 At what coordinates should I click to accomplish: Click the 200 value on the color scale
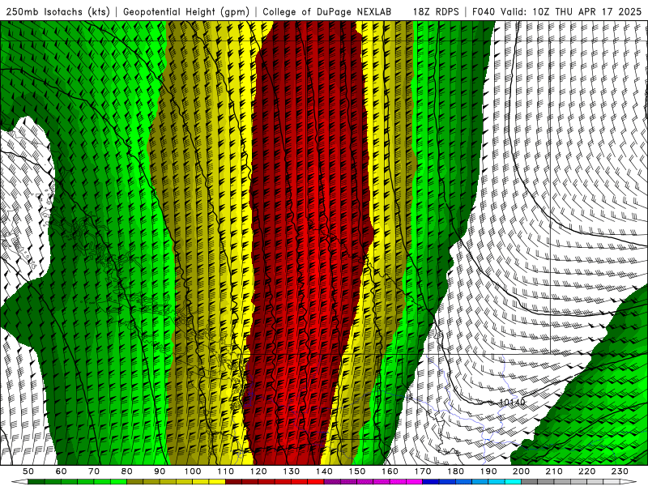[x=522, y=471]
